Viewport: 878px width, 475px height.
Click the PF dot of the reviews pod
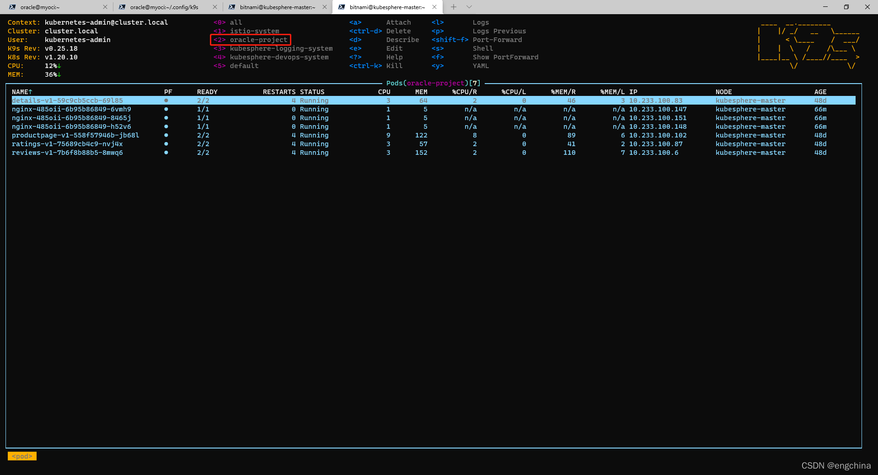pyautogui.click(x=166, y=153)
